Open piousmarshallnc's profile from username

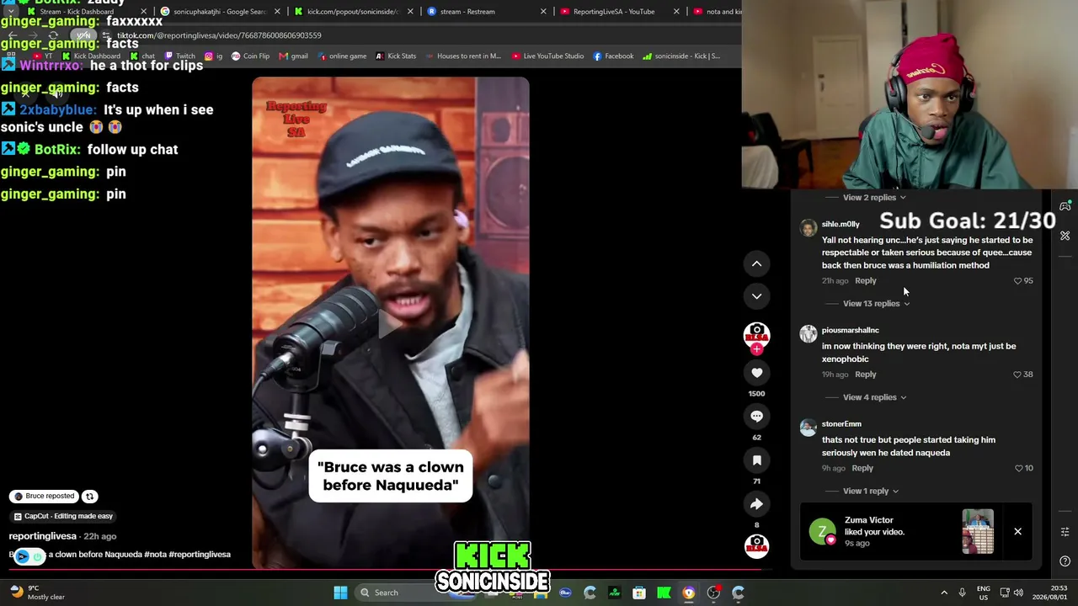(x=850, y=331)
